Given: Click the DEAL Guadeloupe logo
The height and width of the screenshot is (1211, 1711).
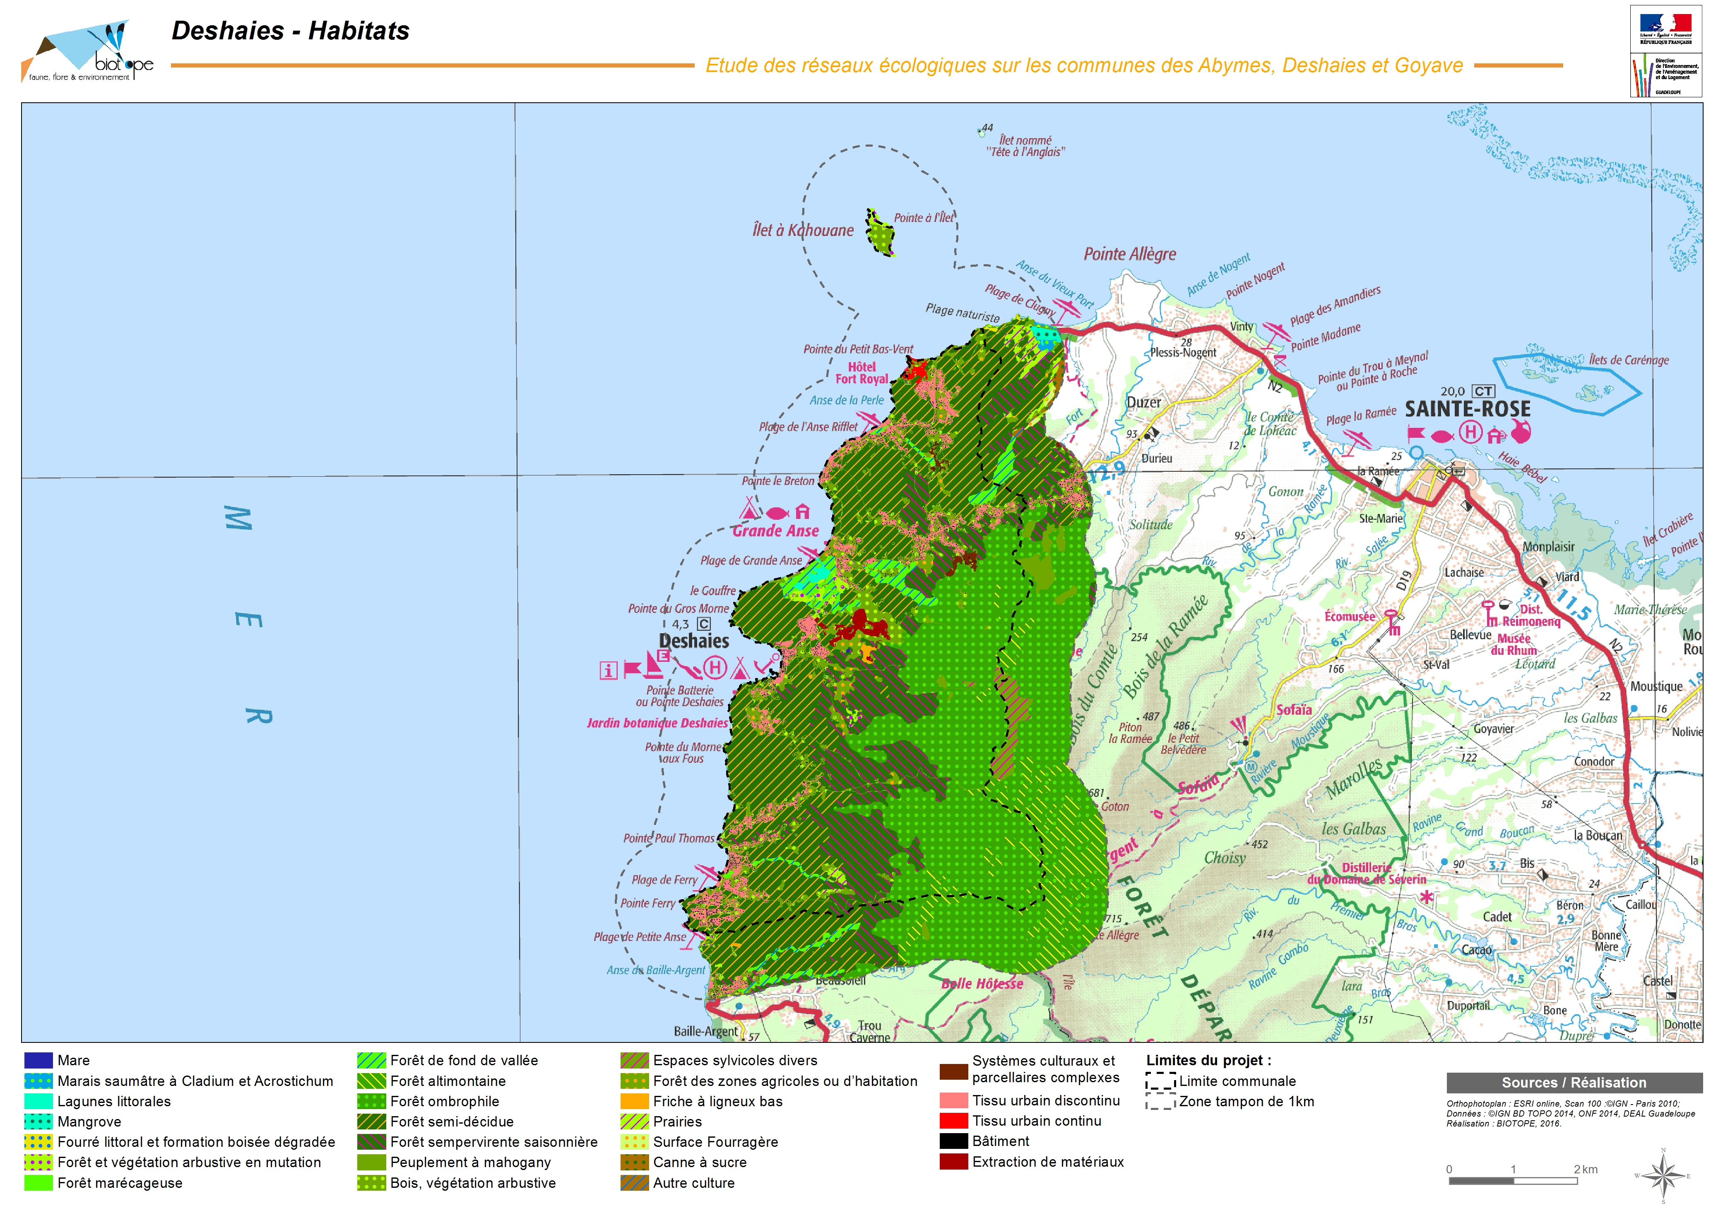Looking at the screenshot, I should point(1665,75).
